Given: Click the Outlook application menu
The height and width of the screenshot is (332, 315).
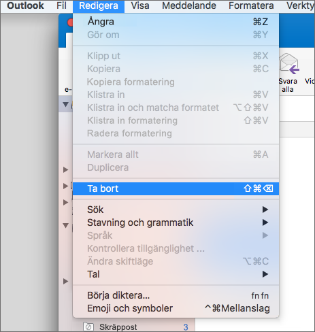Looking at the screenshot, I should (25, 5).
